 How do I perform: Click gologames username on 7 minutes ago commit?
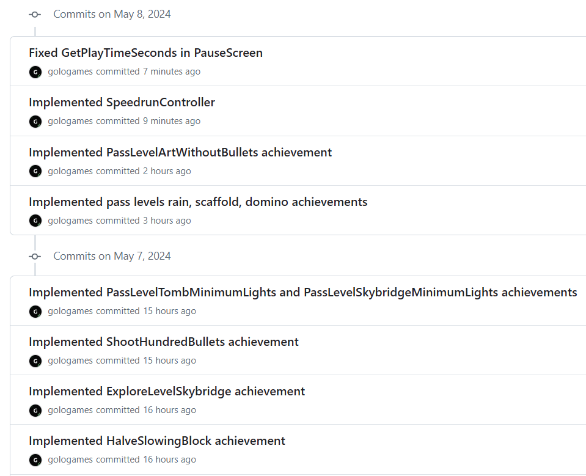70,71
